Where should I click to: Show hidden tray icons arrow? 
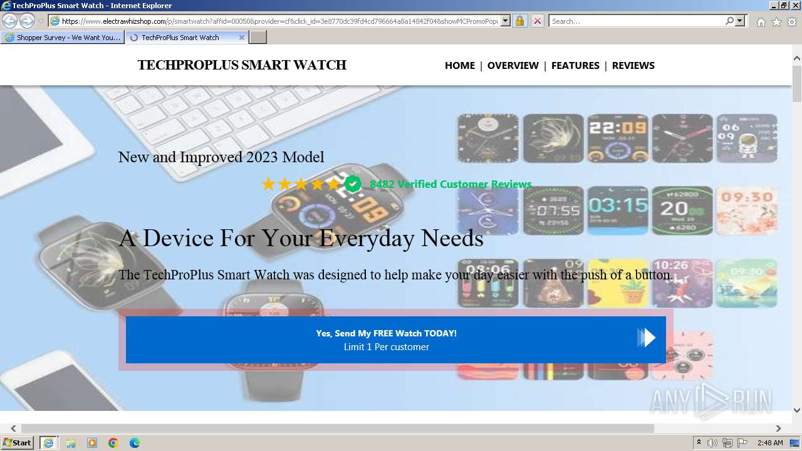tap(699, 443)
